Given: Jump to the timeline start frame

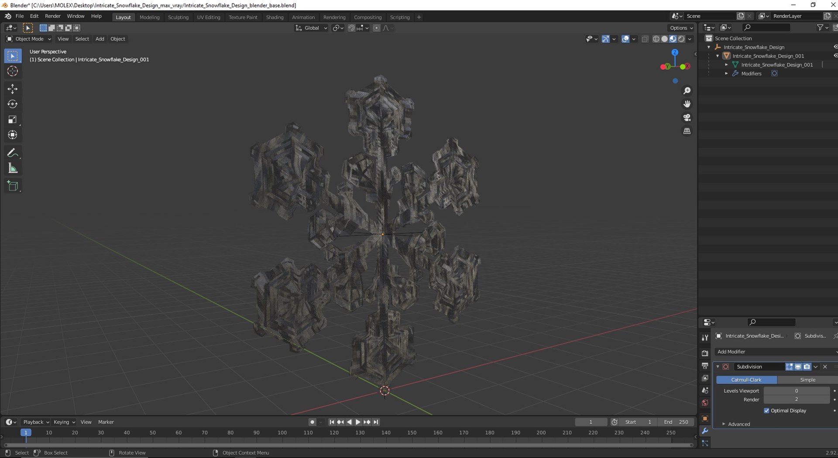Looking at the screenshot, I should coord(332,422).
